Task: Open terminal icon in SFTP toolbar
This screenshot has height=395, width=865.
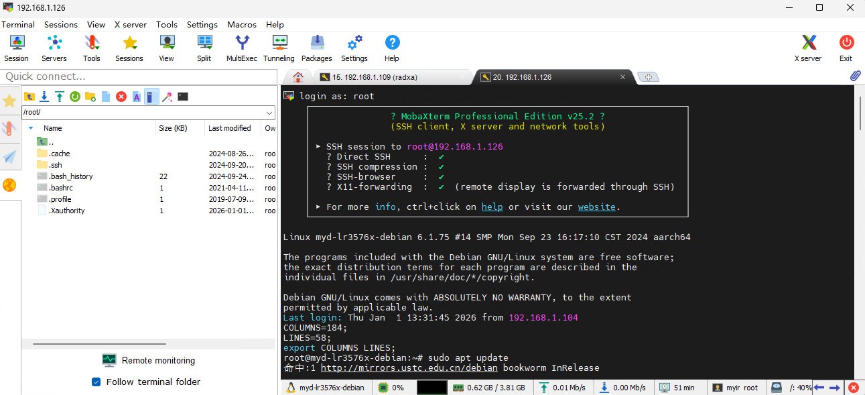Action: tap(183, 97)
